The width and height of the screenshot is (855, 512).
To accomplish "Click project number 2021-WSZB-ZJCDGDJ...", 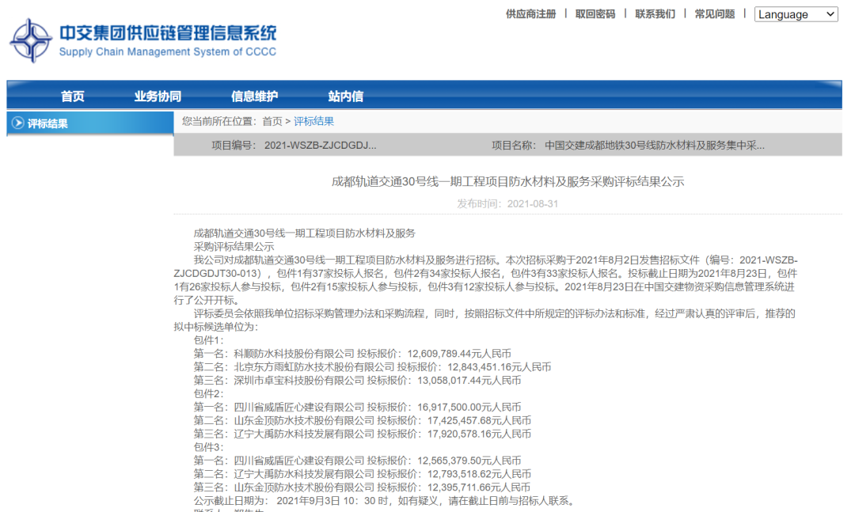I will (320, 146).
